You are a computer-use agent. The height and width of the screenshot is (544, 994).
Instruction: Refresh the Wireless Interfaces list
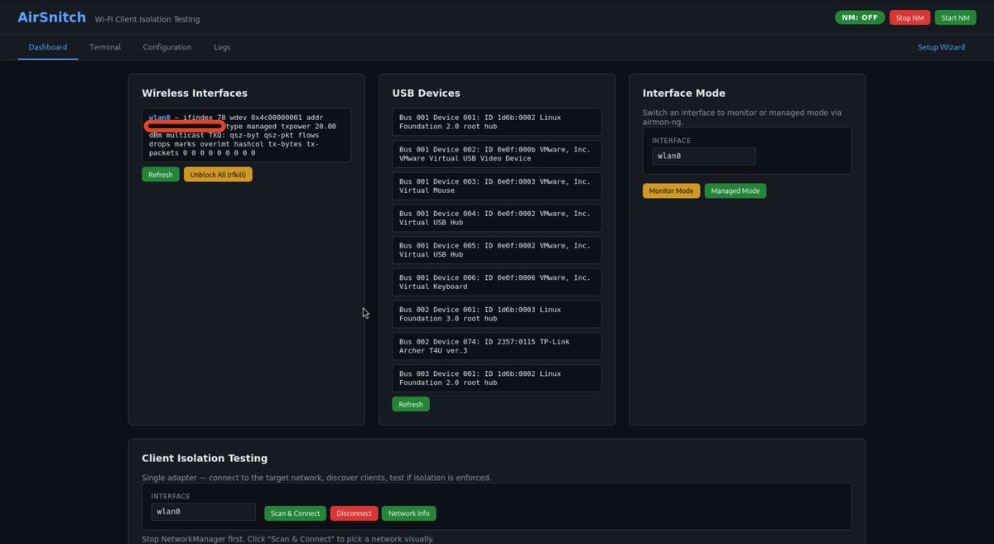point(161,175)
